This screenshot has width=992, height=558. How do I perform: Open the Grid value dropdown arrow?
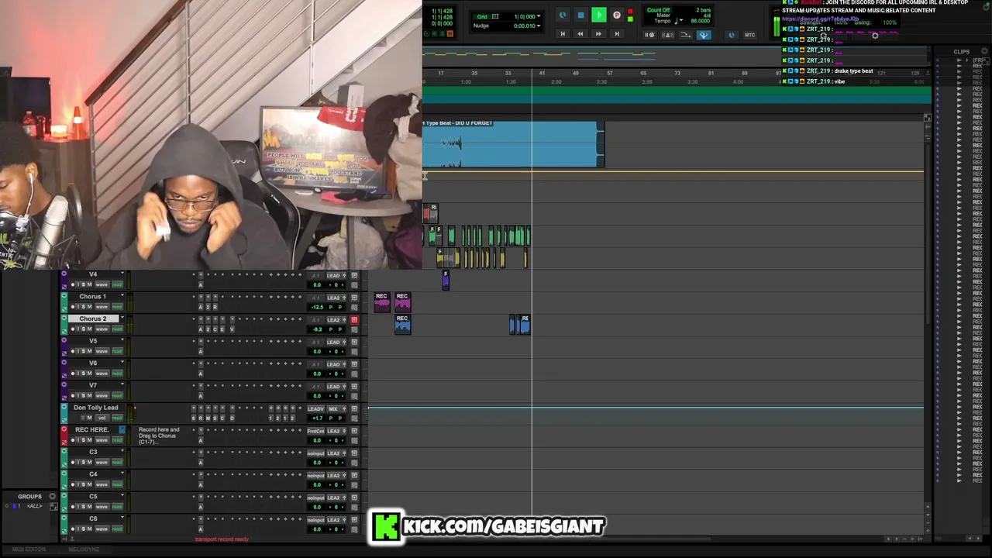click(x=539, y=16)
